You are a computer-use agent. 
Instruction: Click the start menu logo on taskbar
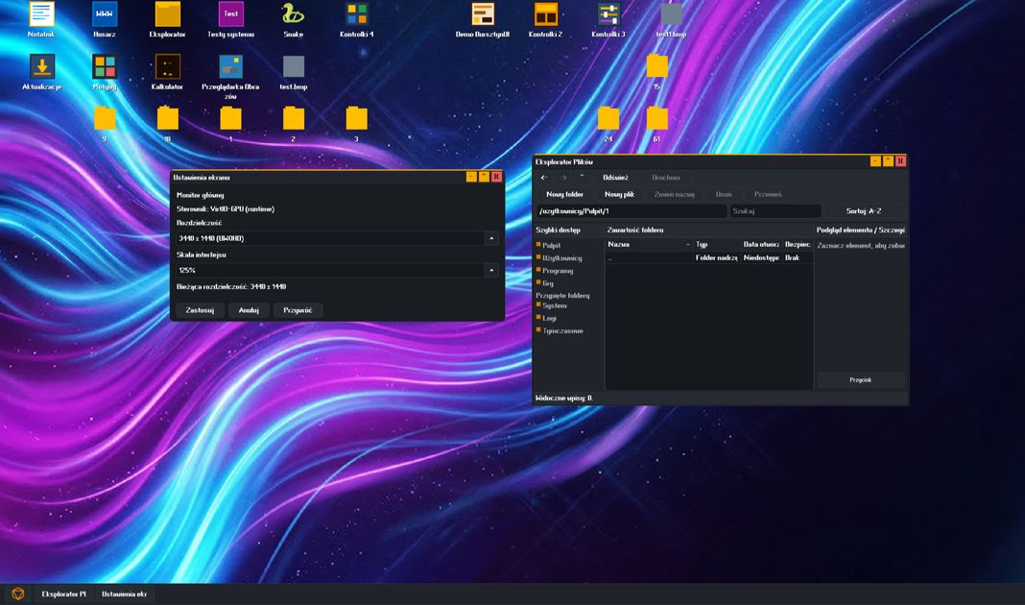17,593
